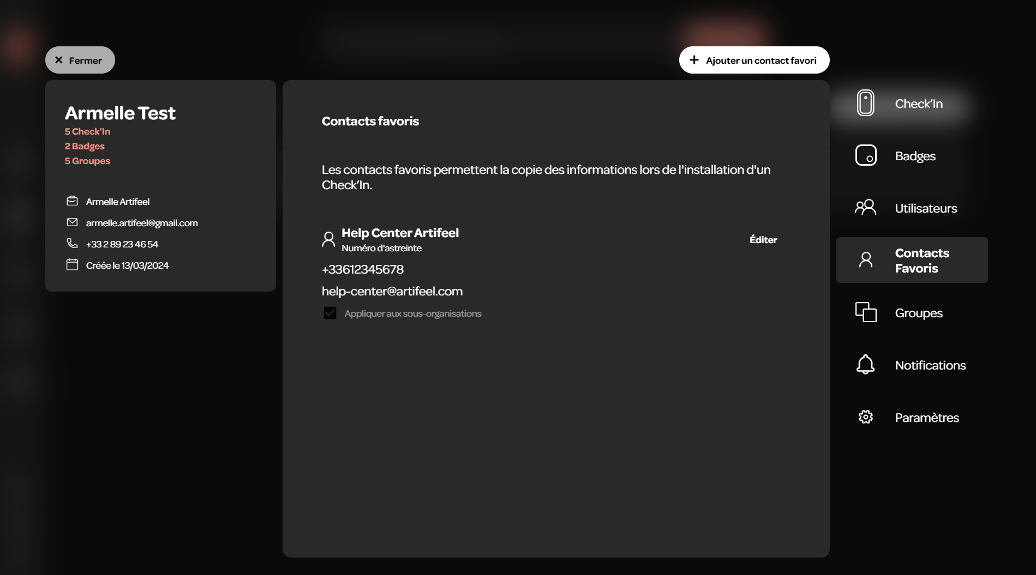Click the phone icon in organisation card
This screenshot has width=1036, height=575.
click(72, 243)
